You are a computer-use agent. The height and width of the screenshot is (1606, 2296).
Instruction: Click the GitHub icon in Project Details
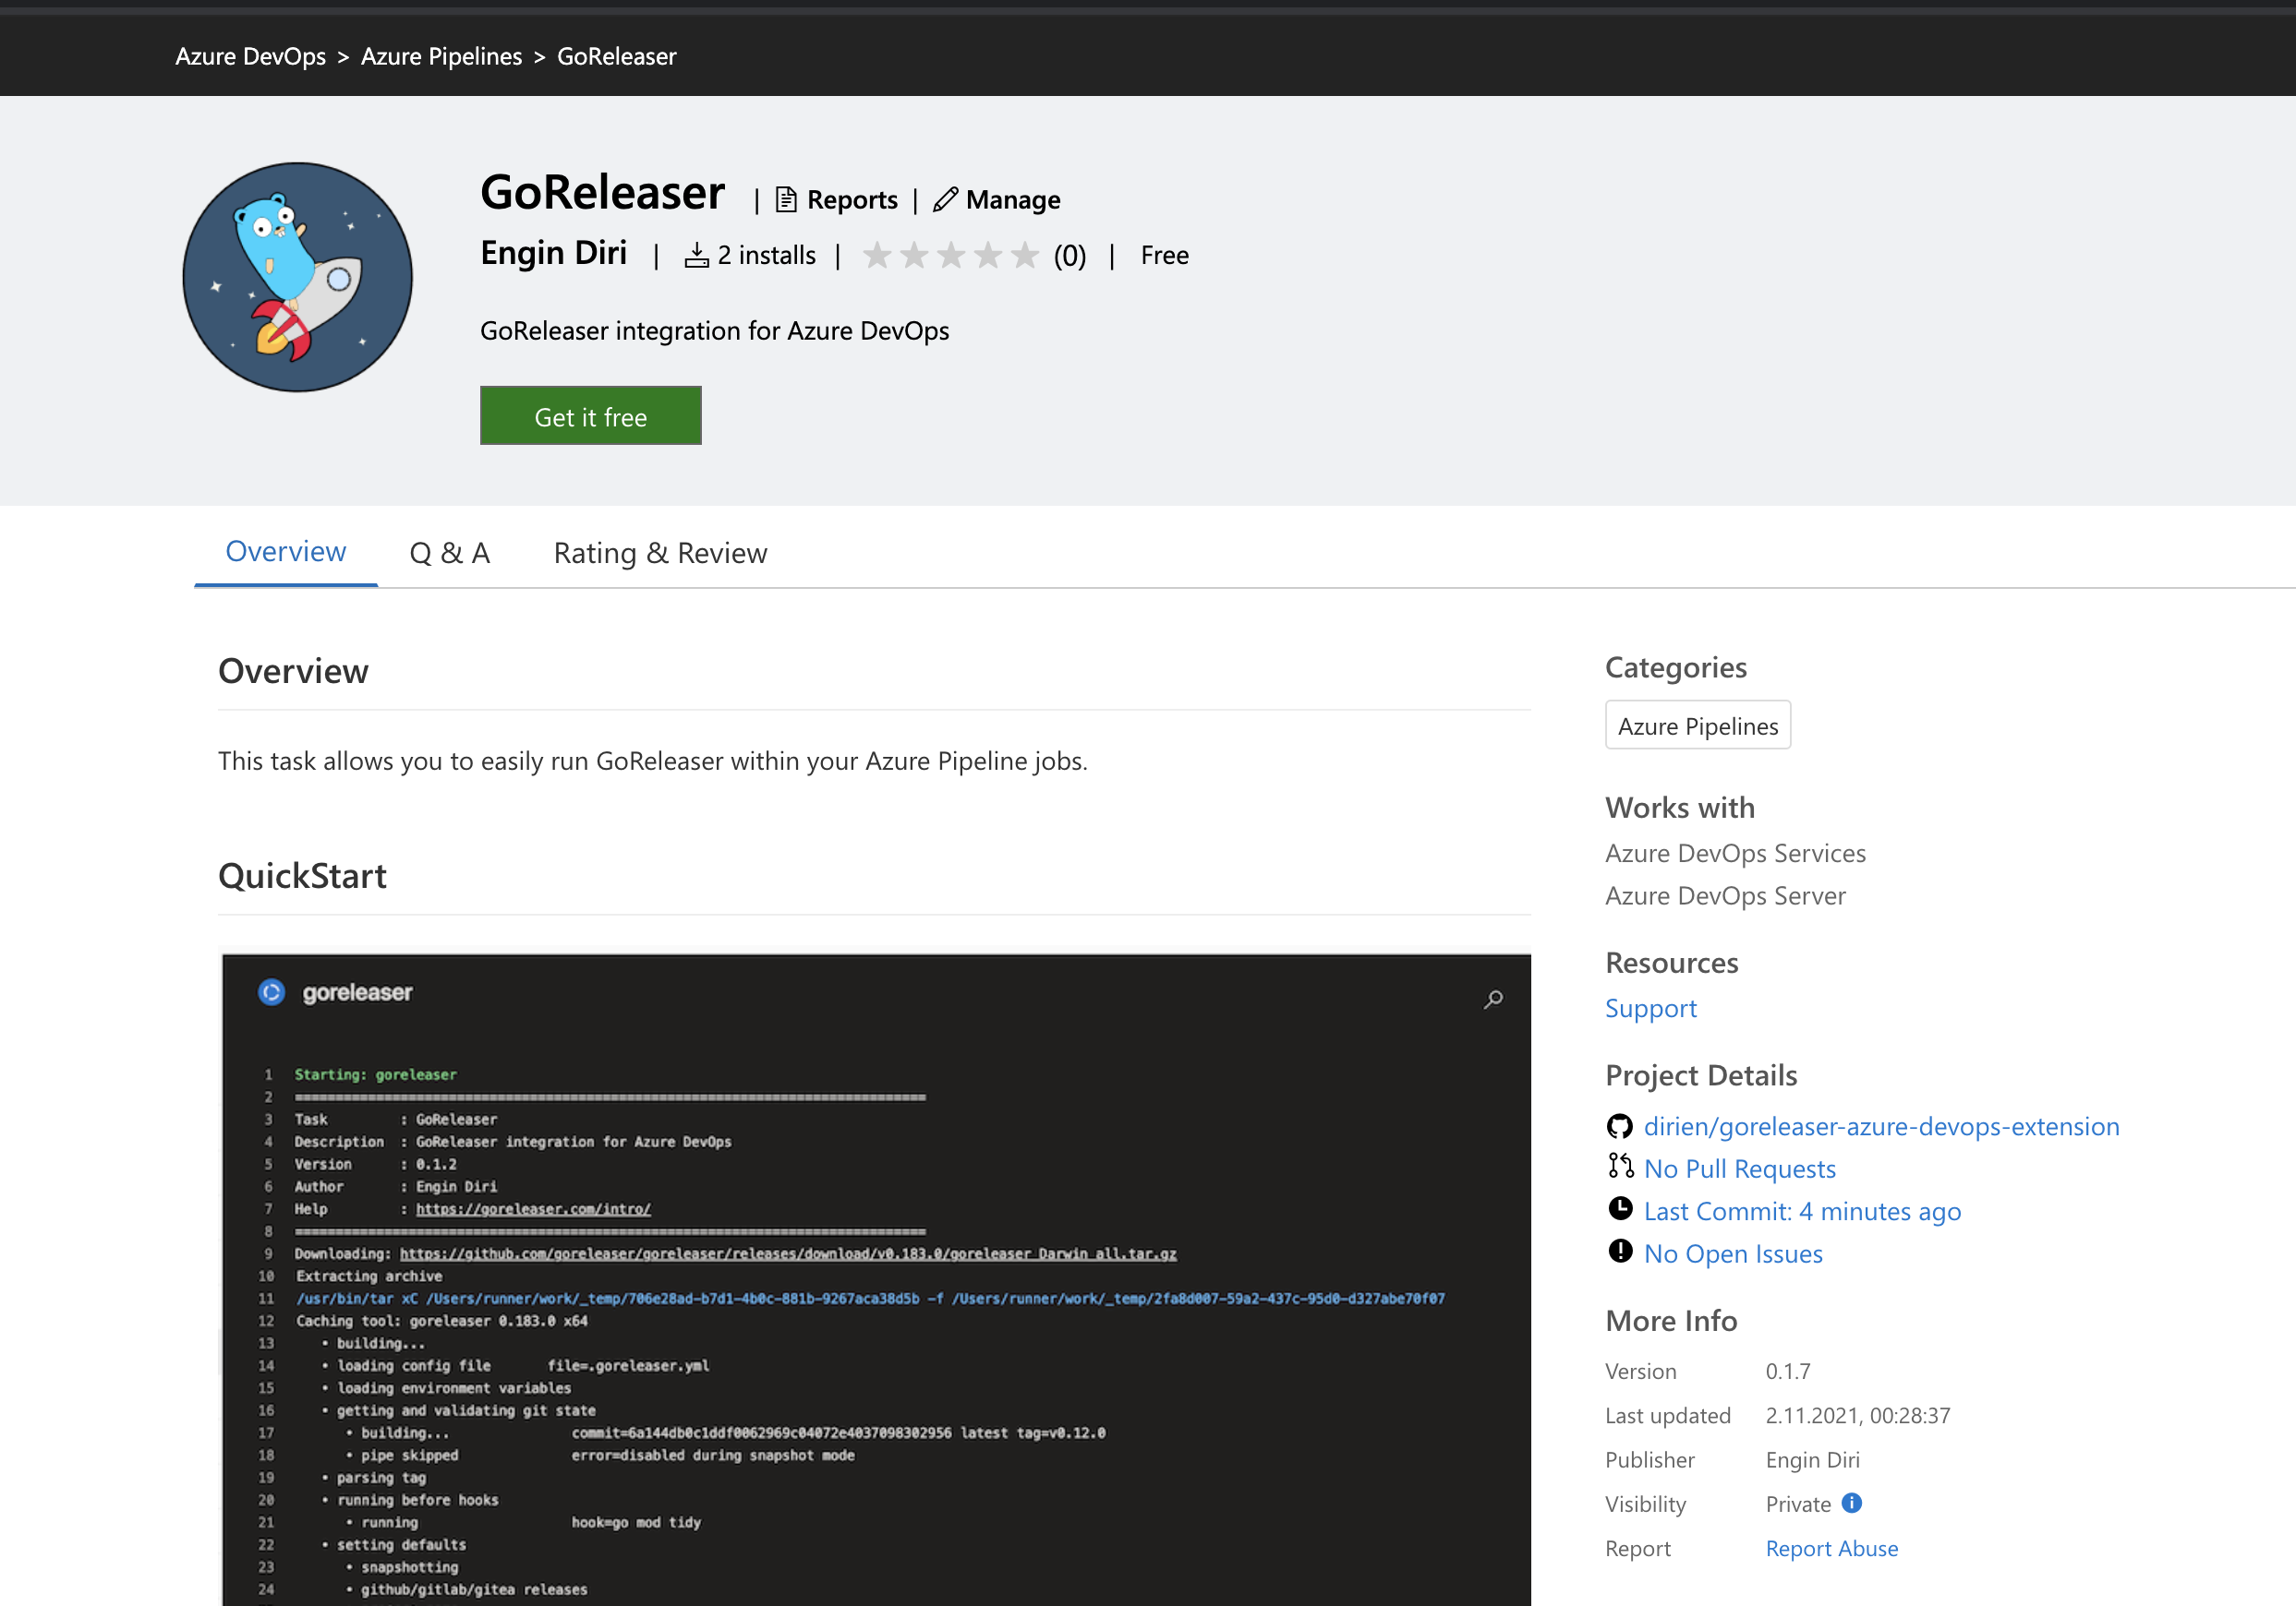point(1619,1126)
